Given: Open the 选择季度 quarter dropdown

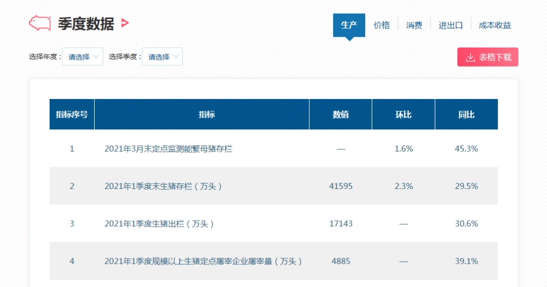Looking at the screenshot, I should [162, 57].
